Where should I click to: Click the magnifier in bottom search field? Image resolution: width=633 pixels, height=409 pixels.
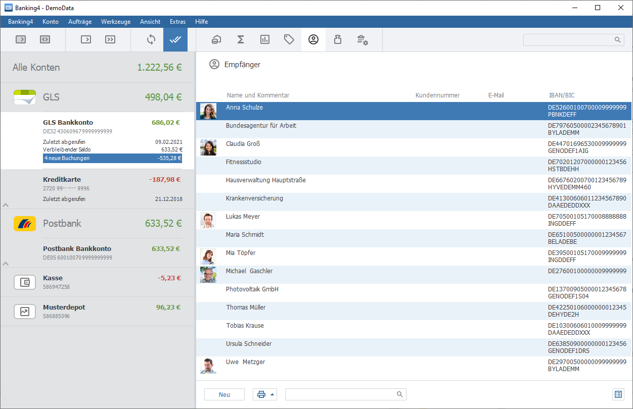[x=399, y=394]
